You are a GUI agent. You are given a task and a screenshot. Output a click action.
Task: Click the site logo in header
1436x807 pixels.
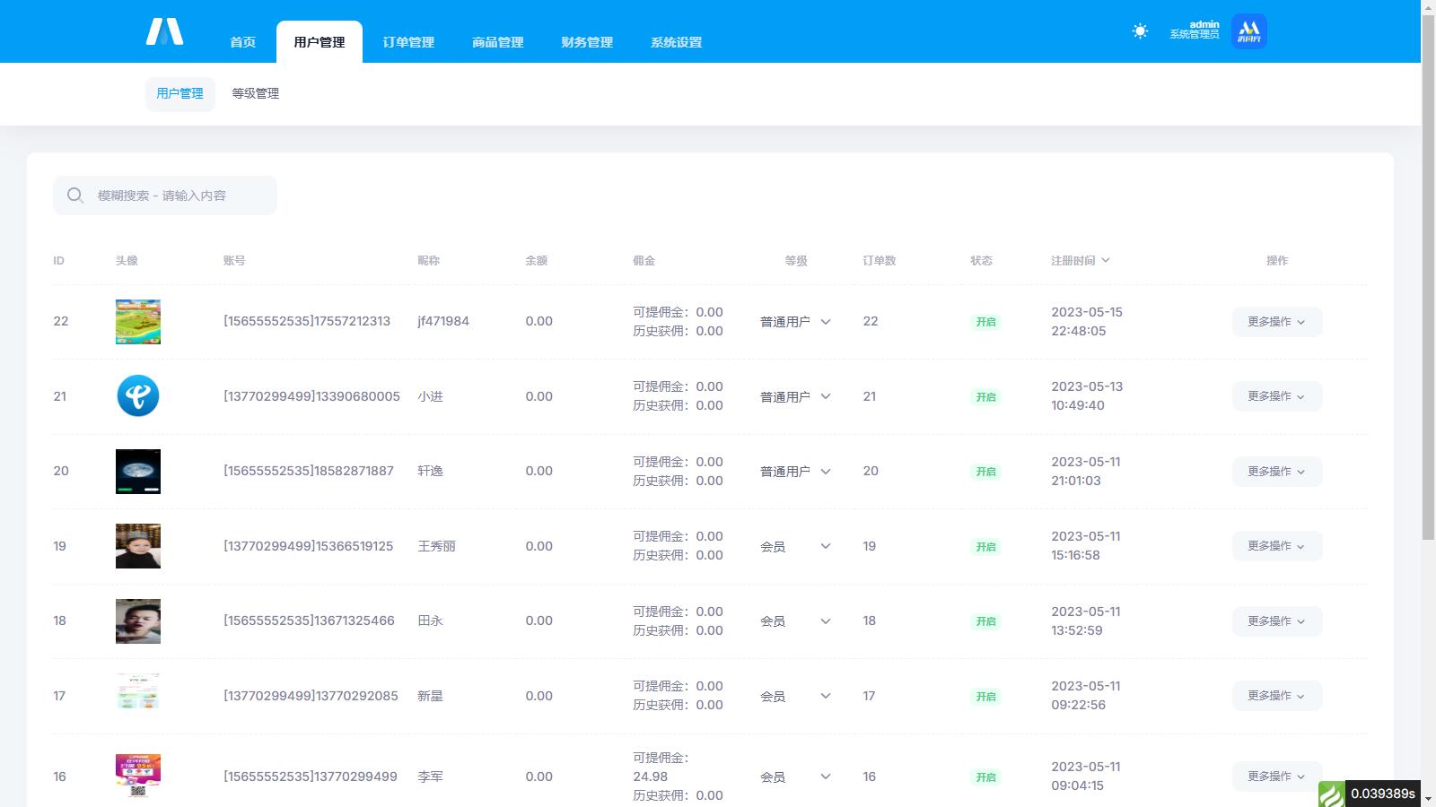click(164, 31)
